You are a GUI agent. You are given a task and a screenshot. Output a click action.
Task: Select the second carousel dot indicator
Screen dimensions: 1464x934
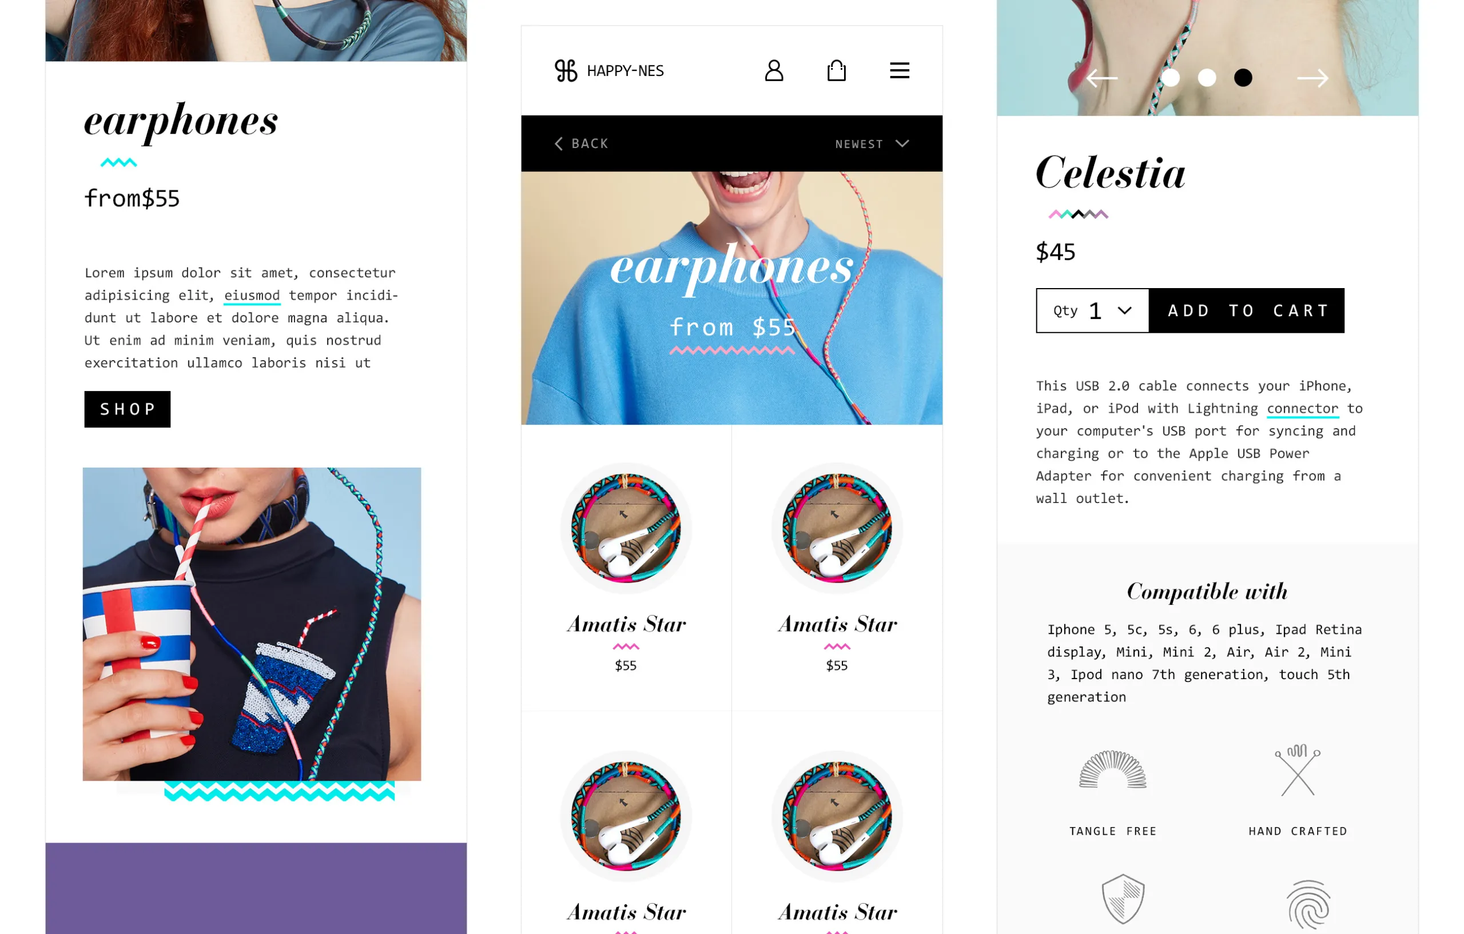pyautogui.click(x=1207, y=78)
